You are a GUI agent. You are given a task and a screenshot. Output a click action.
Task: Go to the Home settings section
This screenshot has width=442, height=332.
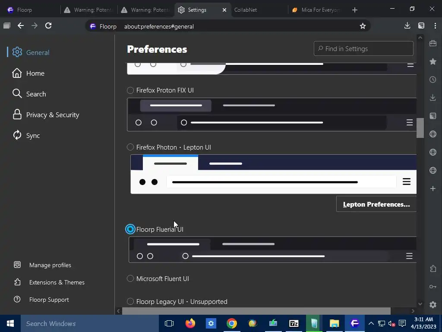28,73
